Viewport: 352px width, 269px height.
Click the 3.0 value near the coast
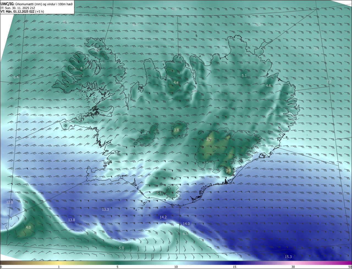point(229,171)
